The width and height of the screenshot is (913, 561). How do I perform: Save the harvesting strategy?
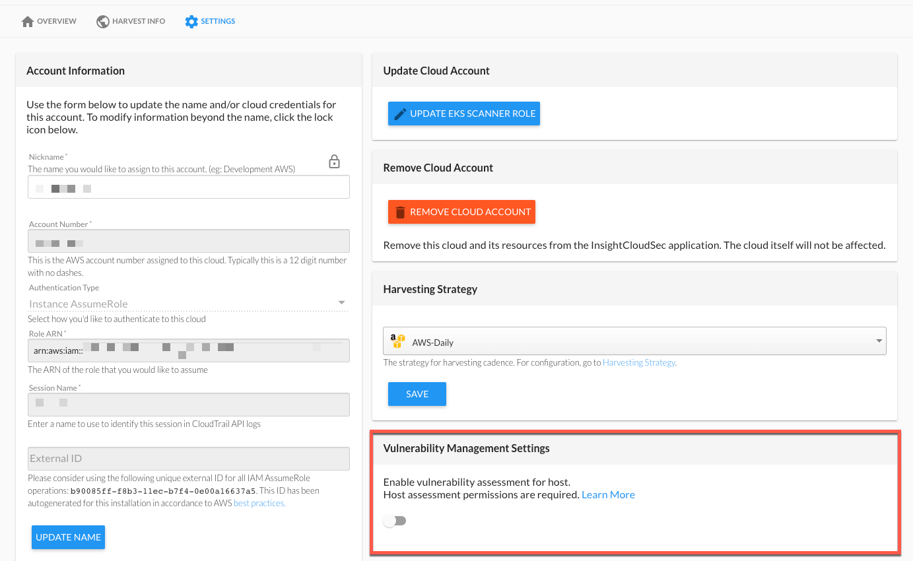coord(417,394)
